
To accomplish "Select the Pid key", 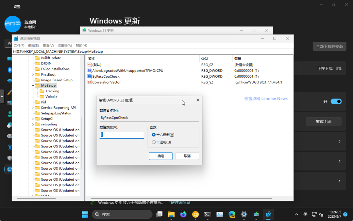I will pyautogui.click(x=43, y=102).
